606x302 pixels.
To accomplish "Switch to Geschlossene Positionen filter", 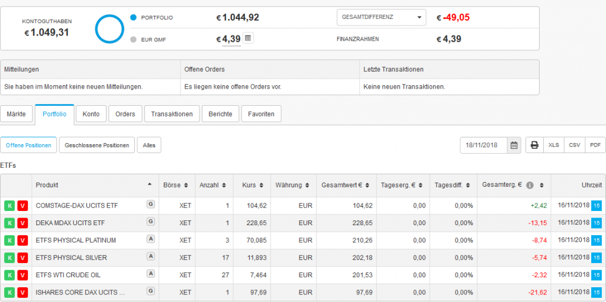I will click(96, 145).
